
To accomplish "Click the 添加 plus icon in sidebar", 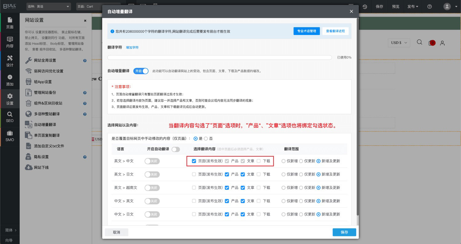I will [10, 80].
